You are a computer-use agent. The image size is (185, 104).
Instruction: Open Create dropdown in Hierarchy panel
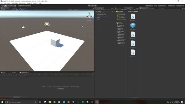97,10
